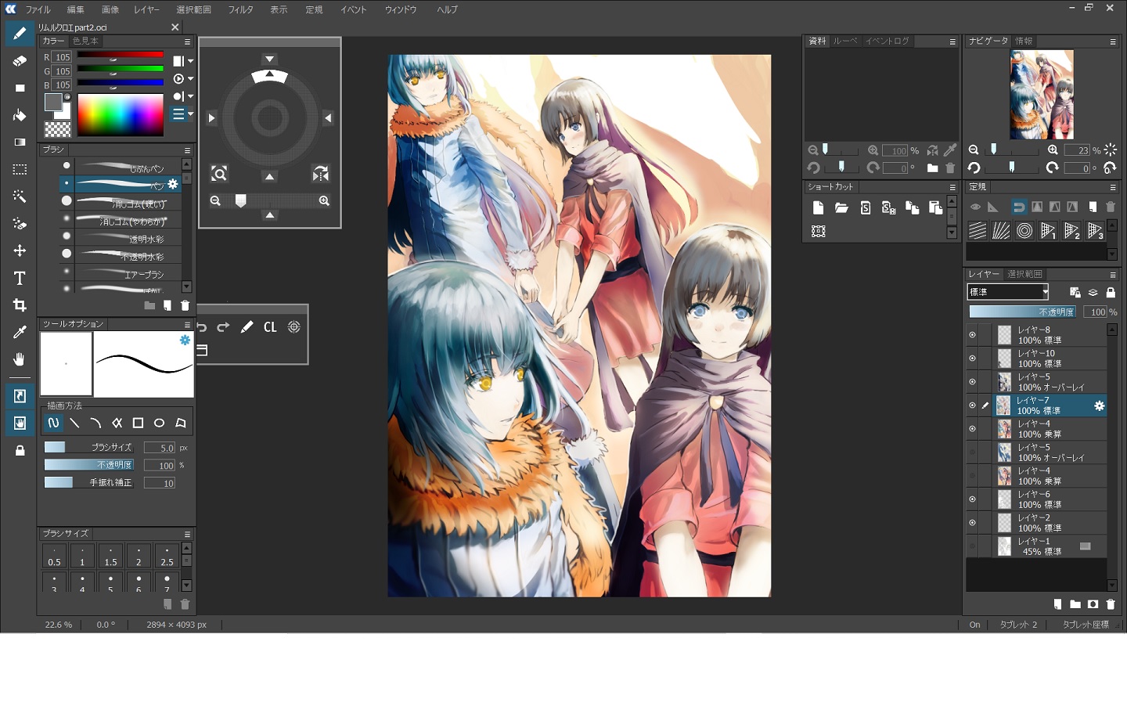Open the カラー panel menu
This screenshot has height=728, width=1127.
pos(187,41)
